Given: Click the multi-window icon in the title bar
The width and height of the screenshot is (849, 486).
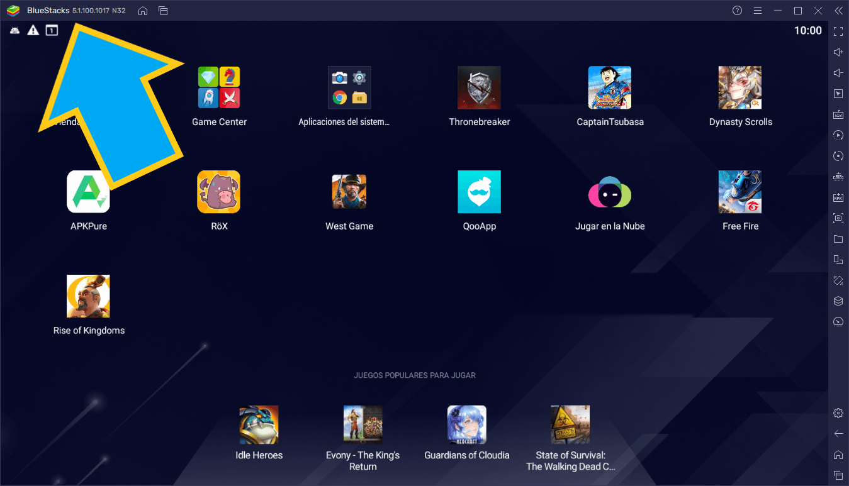Looking at the screenshot, I should (x=163, y=11).
